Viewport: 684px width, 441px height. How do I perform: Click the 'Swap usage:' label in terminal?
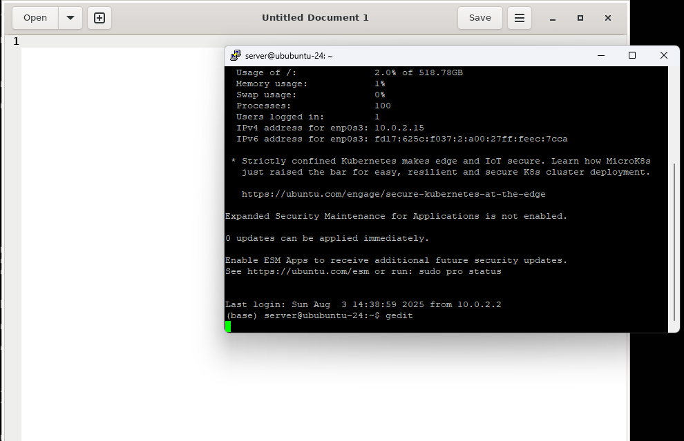pos(266,95)
